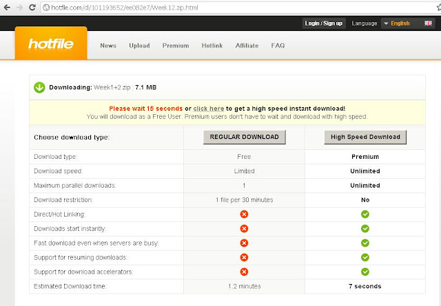Click green check for Direct/Hot Linking

coord(365,215)
